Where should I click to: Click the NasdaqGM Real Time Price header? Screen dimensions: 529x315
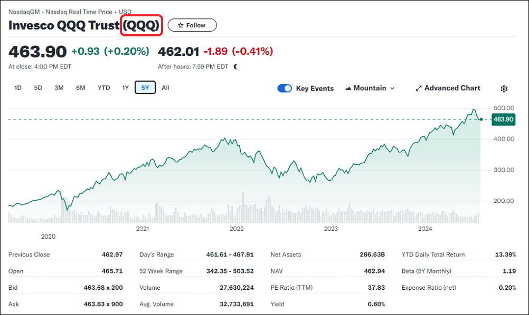(x=70, y=12)
